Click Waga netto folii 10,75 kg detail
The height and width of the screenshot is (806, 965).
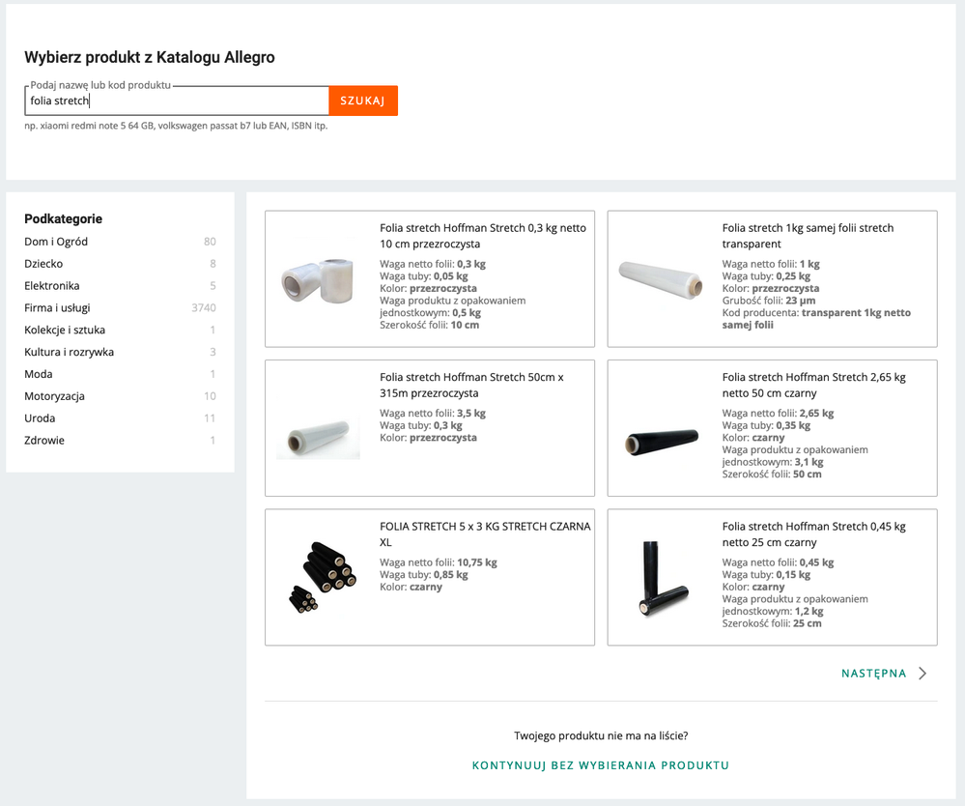(439, 562)
